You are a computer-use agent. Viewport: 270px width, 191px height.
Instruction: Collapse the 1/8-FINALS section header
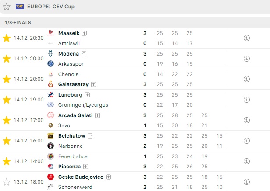tap(135, 22)
